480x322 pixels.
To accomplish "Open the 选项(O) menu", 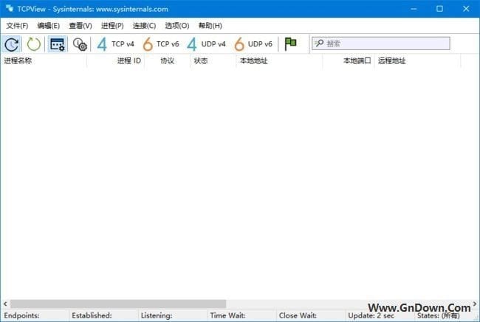I will [x=177, y=26].
